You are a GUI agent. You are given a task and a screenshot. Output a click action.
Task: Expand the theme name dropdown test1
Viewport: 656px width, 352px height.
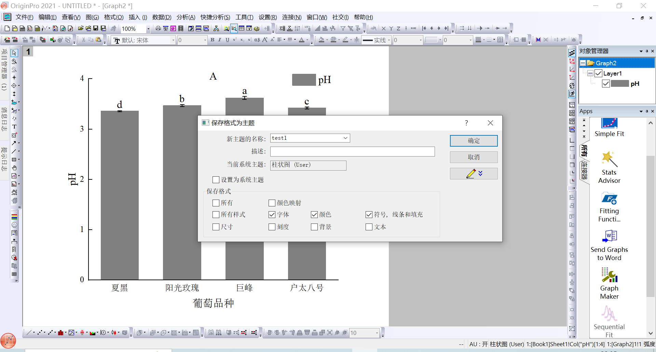pyautogui.click(x=345, y=138)
